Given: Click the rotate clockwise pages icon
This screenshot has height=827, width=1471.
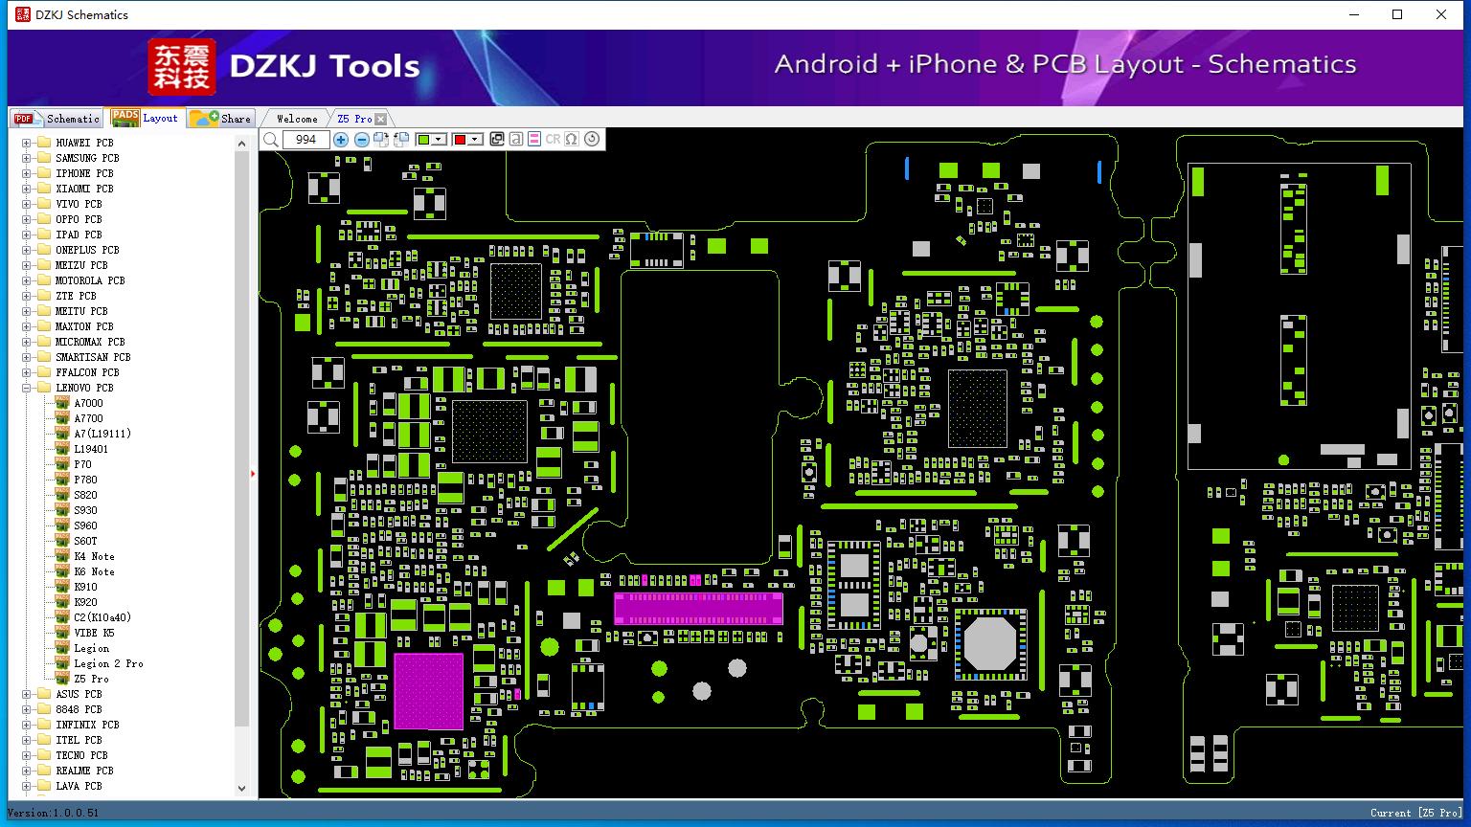Looking at the screenshot, I should tap(381, 140).
